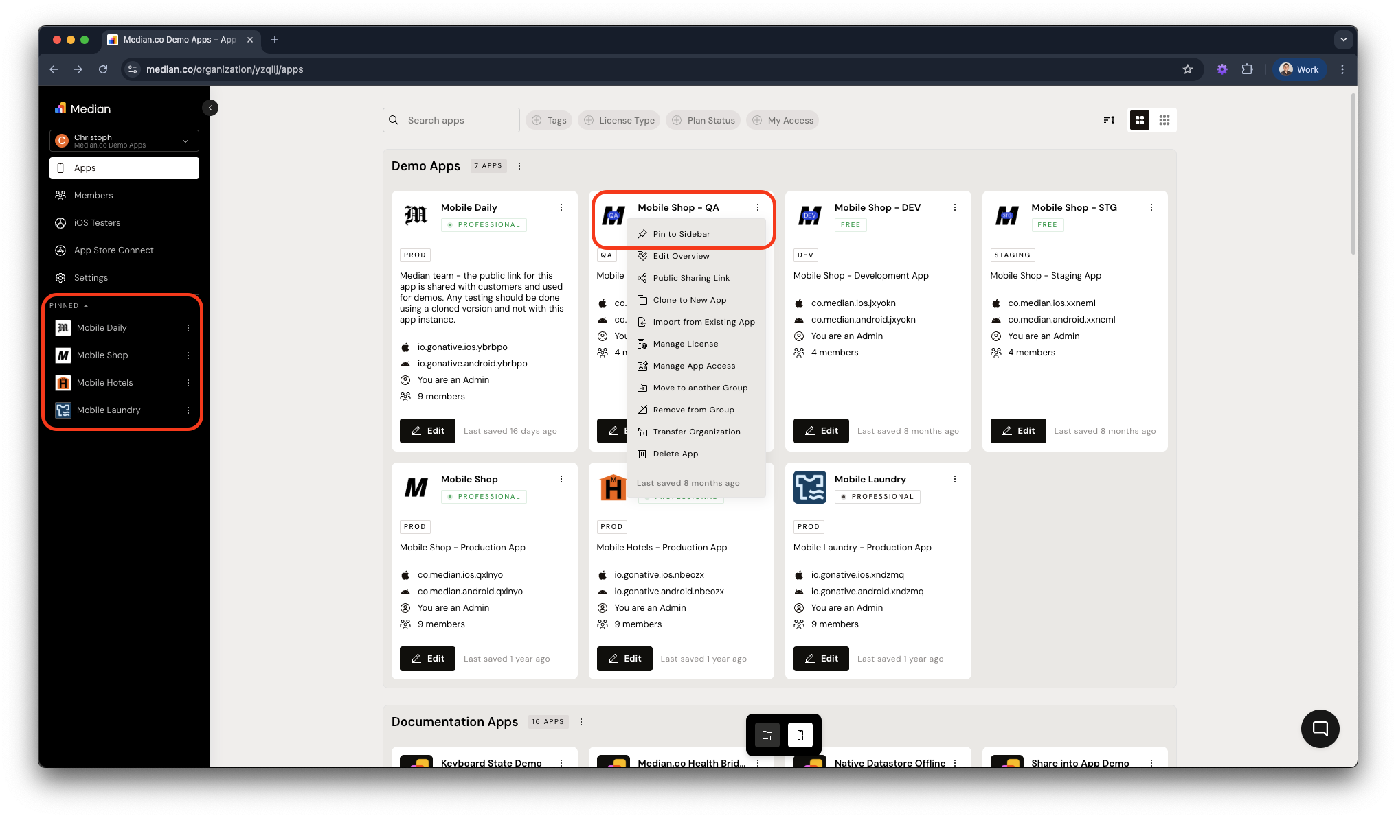This screenshot has height=818, width=1396.
Task: Open the support chat bubble
Action: pos(1320,728)
